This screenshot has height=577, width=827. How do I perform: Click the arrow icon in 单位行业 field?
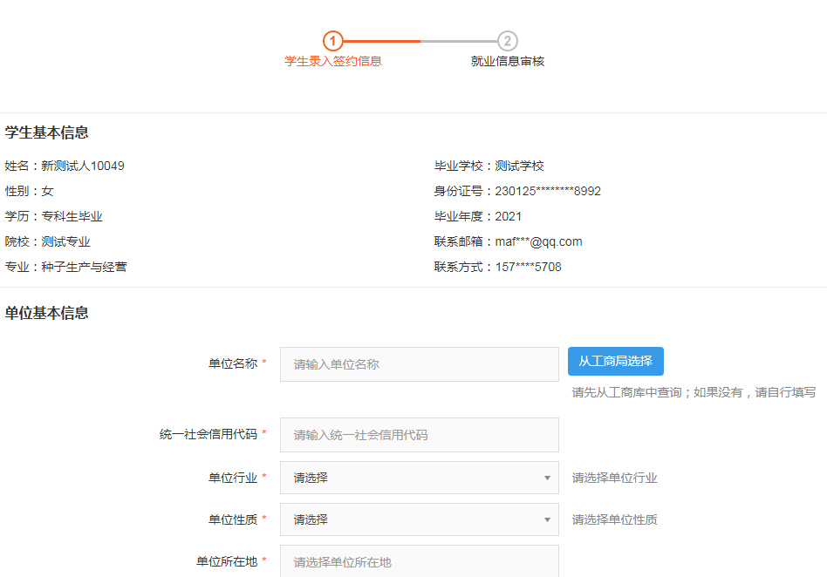point(547,478)
